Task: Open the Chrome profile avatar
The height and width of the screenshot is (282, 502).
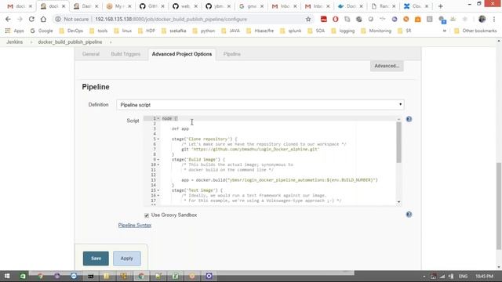Action: [482, 19]
